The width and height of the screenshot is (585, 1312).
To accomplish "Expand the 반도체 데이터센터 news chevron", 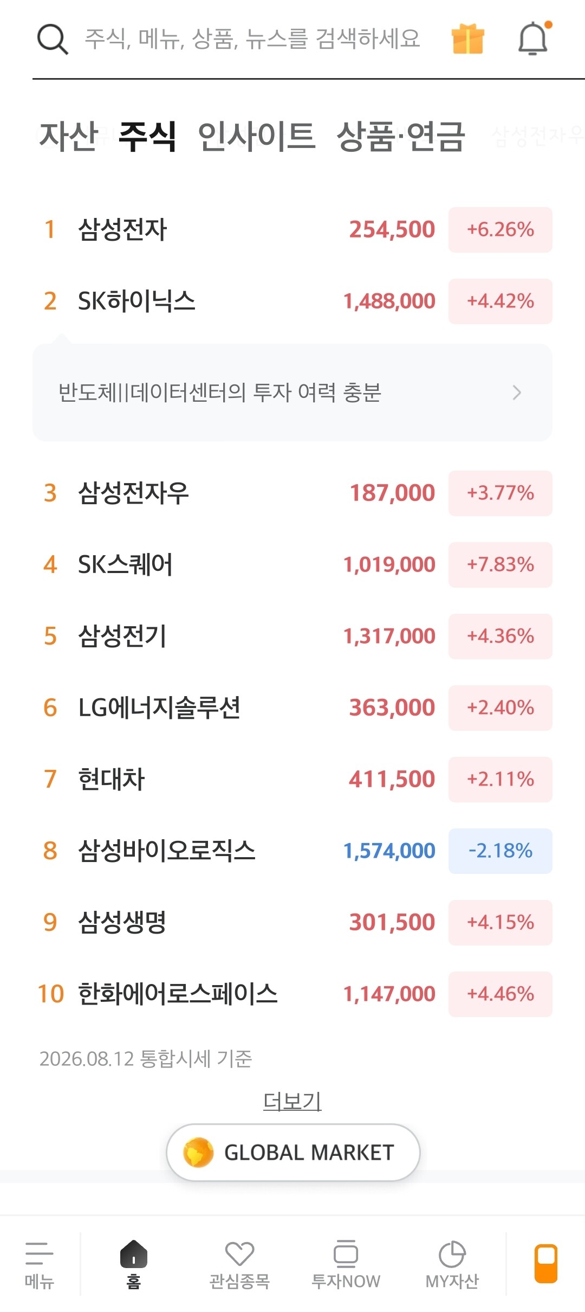I will coord(517,393).
